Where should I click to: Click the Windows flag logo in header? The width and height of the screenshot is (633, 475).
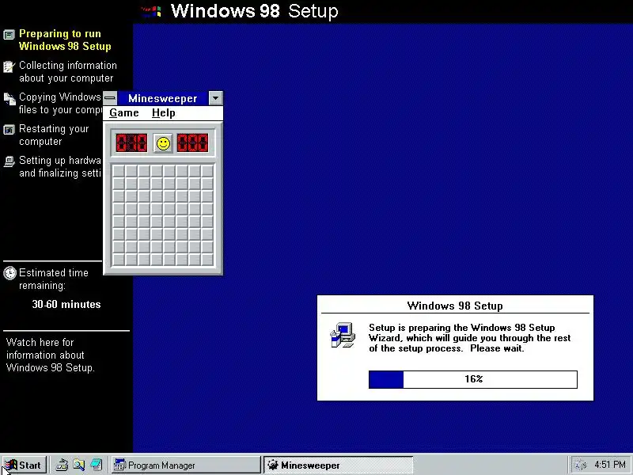tap(152, 11)
